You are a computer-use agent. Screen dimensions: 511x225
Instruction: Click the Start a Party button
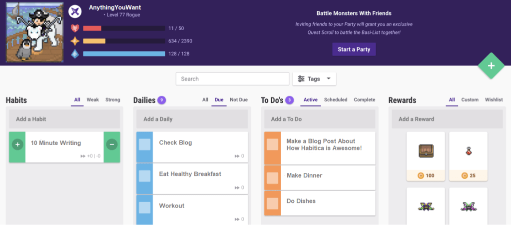[354, 49]
